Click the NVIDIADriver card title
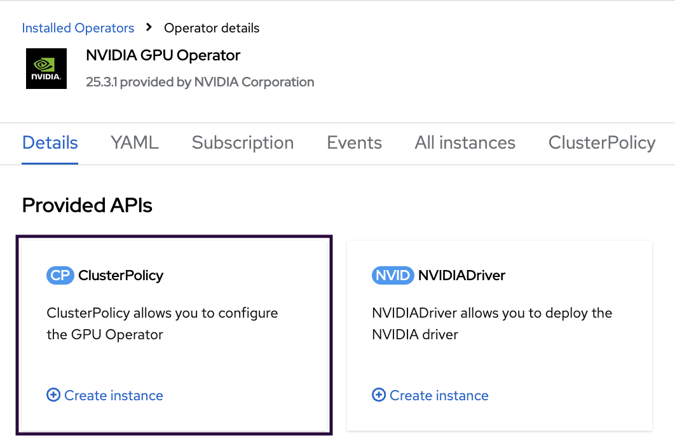The height and width of the screenshot is (446, 675). pos(461,275)
